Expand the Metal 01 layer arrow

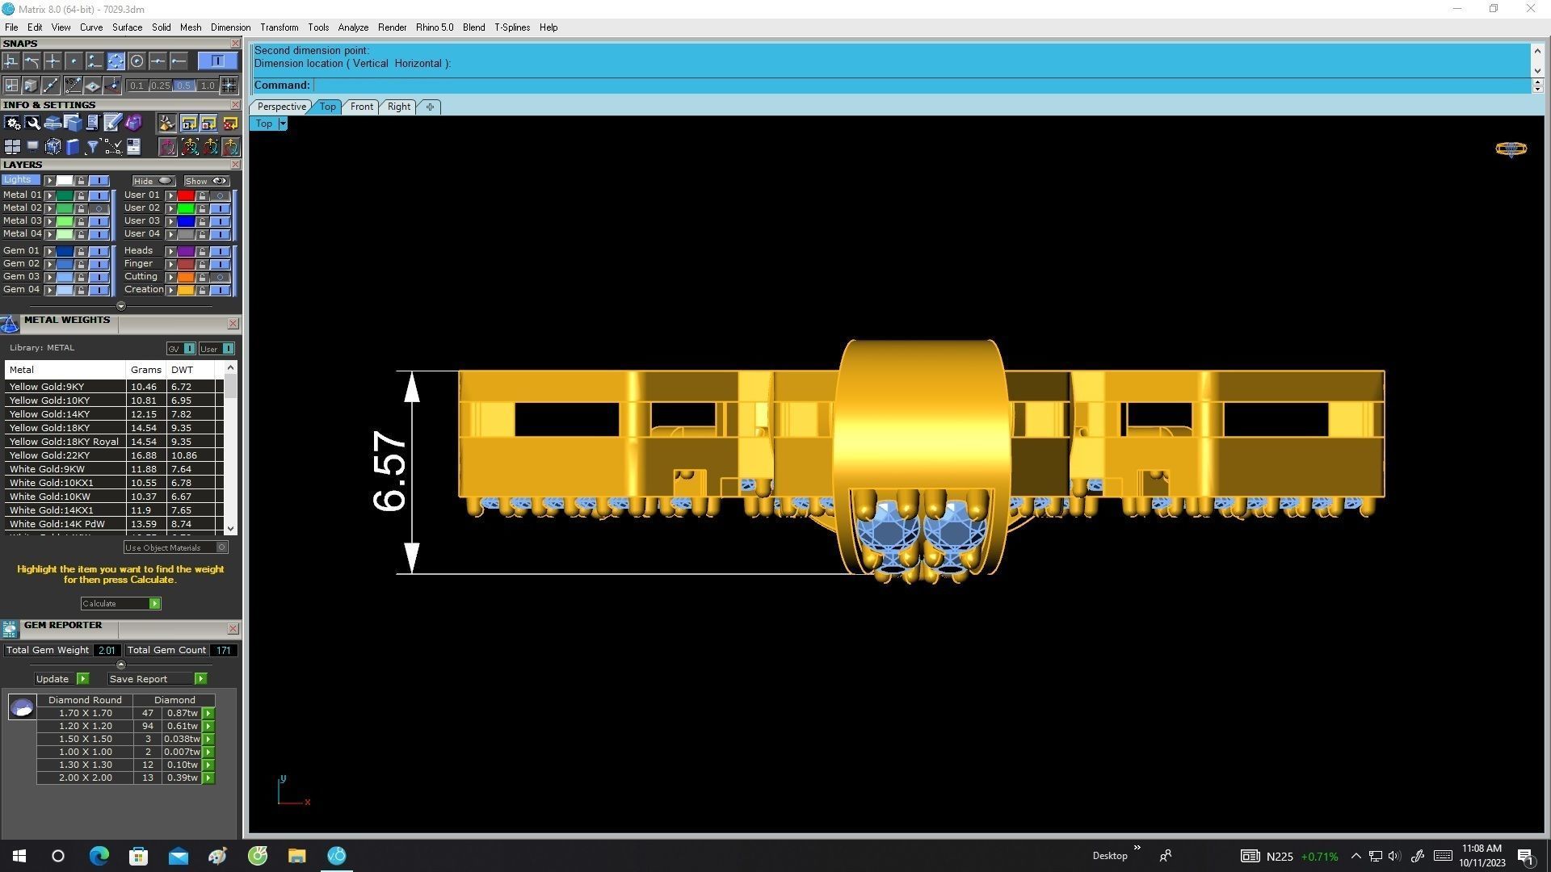(49, 195)
